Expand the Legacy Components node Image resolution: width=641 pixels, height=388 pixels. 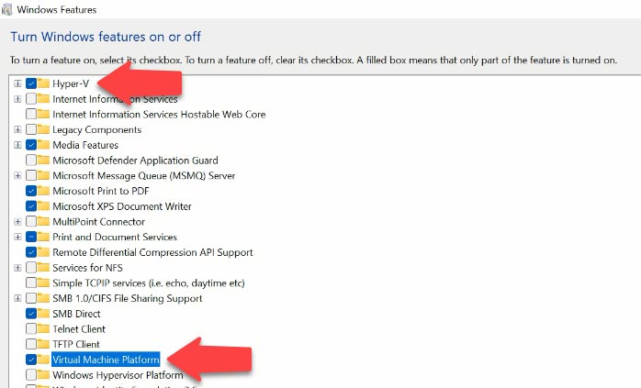click(17, 129)
